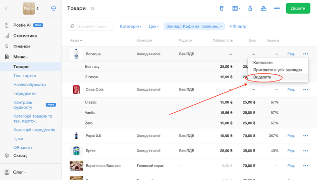Choose Копіювати from context menu

pos(263,63)
